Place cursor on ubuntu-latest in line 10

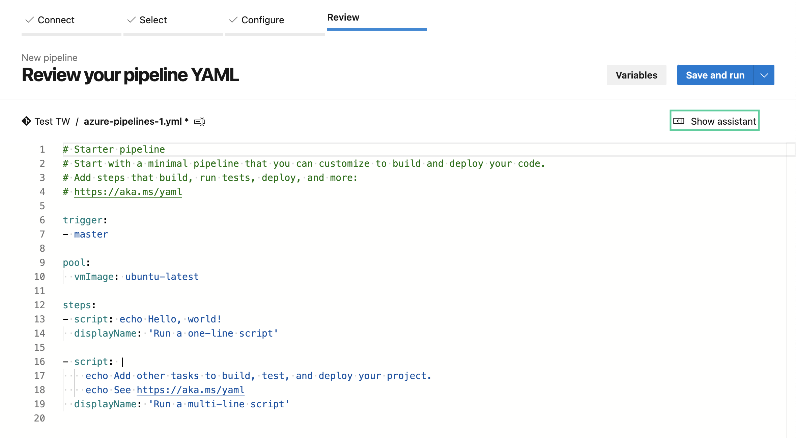[x=162, y=277]
